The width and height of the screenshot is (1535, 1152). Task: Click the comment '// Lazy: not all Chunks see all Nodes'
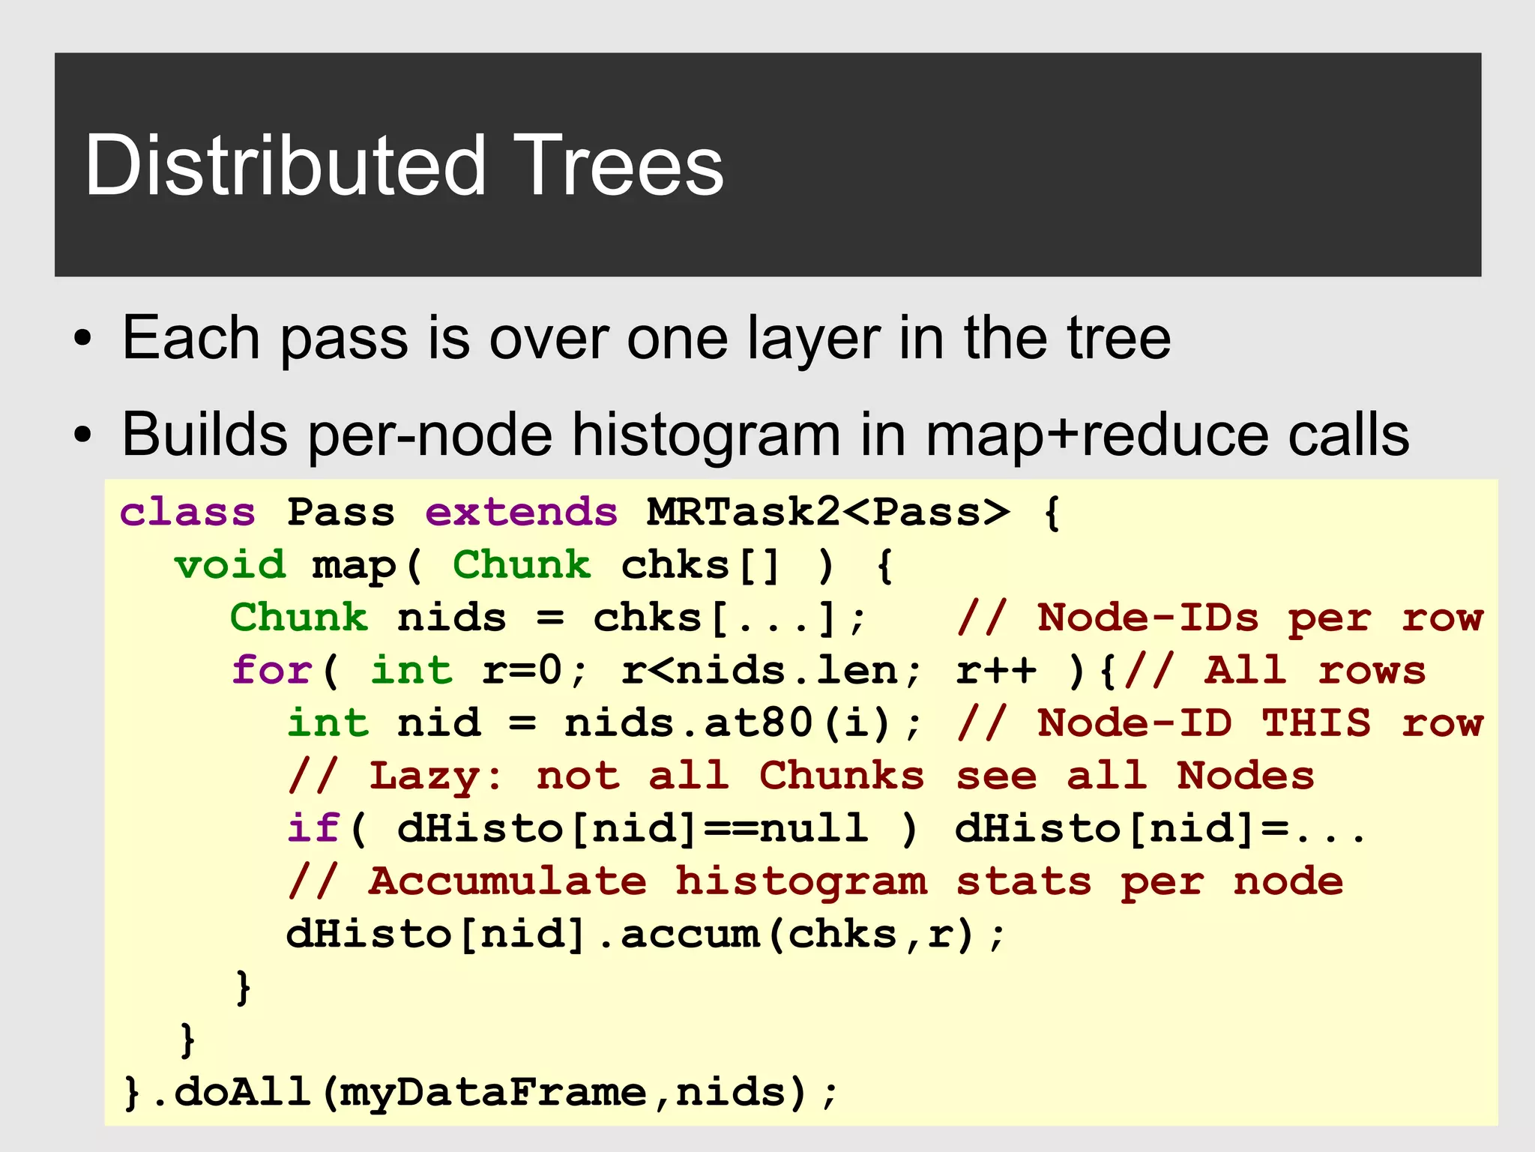(x=801, y=776)
